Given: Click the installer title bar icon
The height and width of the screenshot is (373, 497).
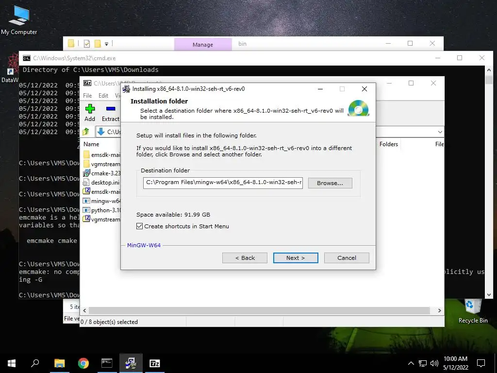Looking at the screenshot, I should 126,89.
